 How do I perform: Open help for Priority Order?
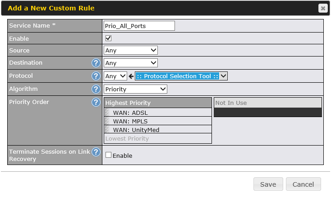(96, 102)
